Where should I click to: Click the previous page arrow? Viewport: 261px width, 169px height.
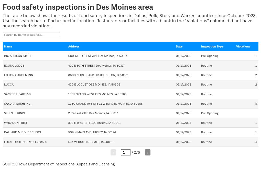point(113,152)
